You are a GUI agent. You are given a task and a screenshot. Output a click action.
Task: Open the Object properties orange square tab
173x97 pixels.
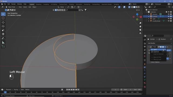tap(145, 64)
